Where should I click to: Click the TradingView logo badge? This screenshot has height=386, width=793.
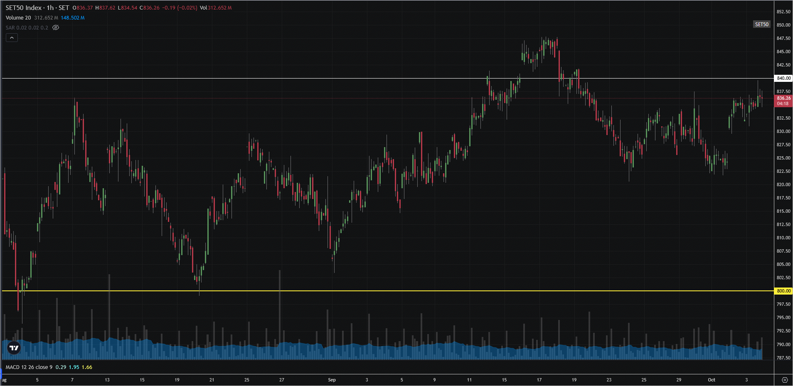tap(14, 348)
